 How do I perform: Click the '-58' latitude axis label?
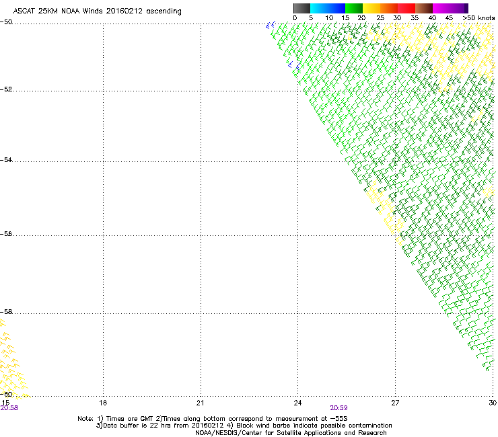(6, 312)
